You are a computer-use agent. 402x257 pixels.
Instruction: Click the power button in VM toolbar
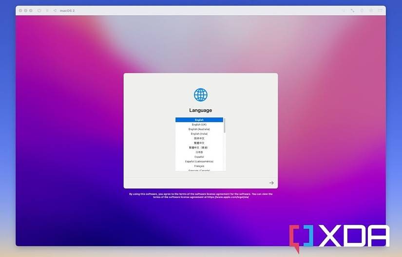tap(39, 11)
